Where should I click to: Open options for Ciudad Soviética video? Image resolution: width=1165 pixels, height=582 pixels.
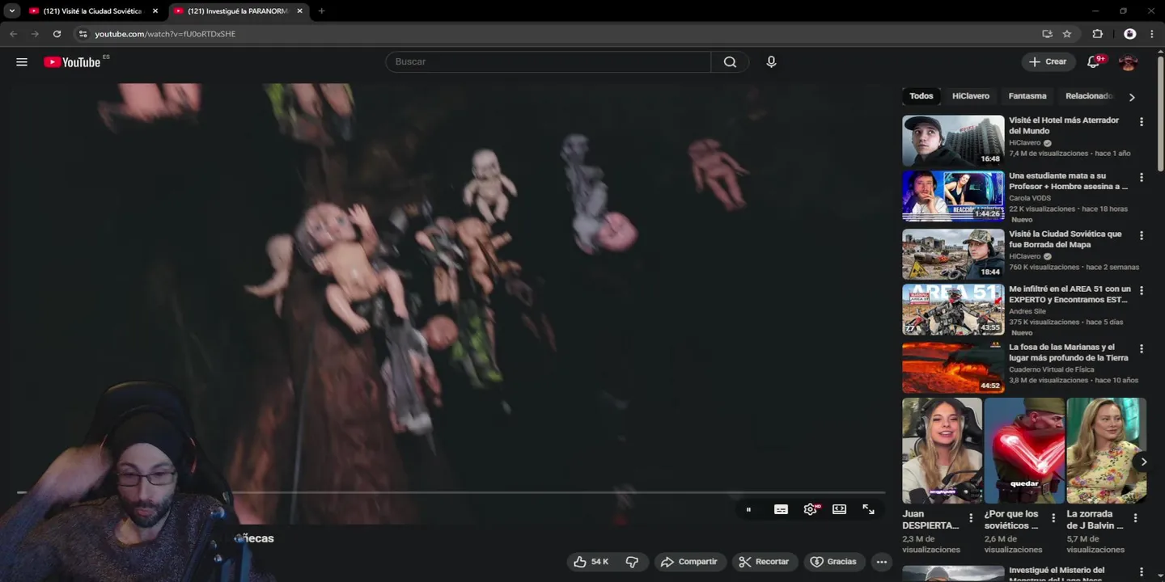pos(1142,235)
